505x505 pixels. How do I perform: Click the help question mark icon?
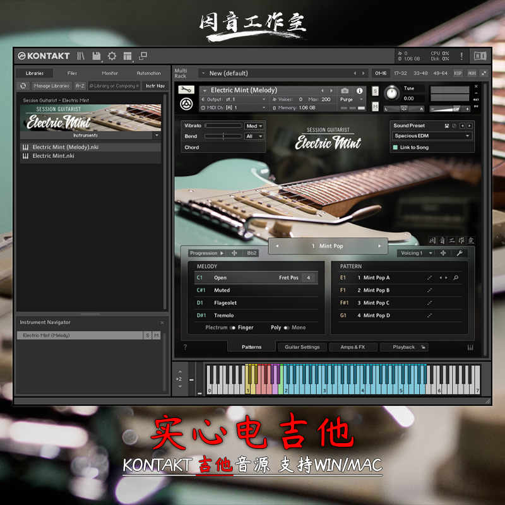(x=185, y=347)
